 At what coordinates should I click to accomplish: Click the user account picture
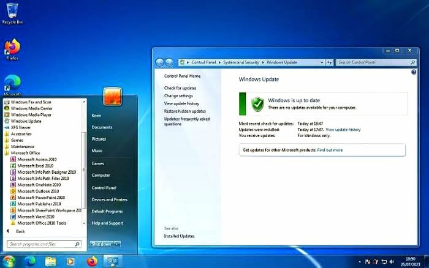pyautogui.click(x=112, y=97)
